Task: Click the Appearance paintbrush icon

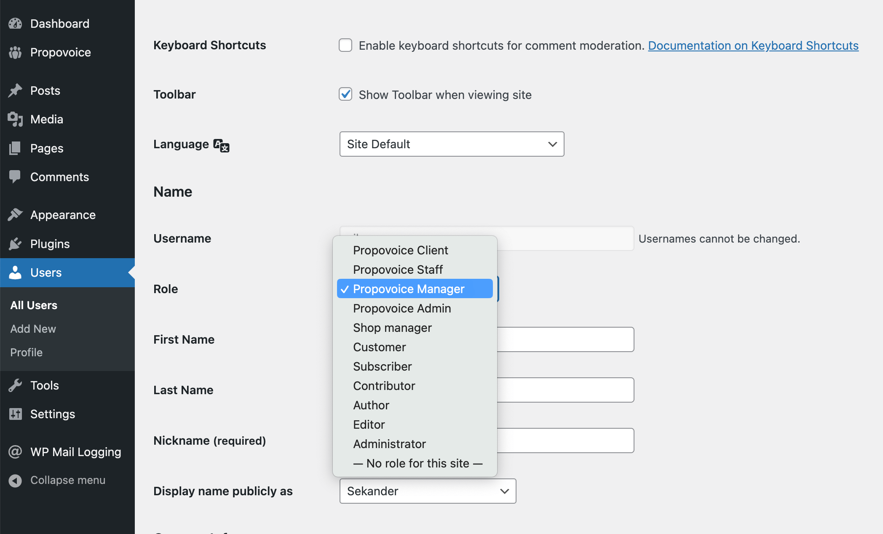Action: pyautogui.click(x=15, y=215)
